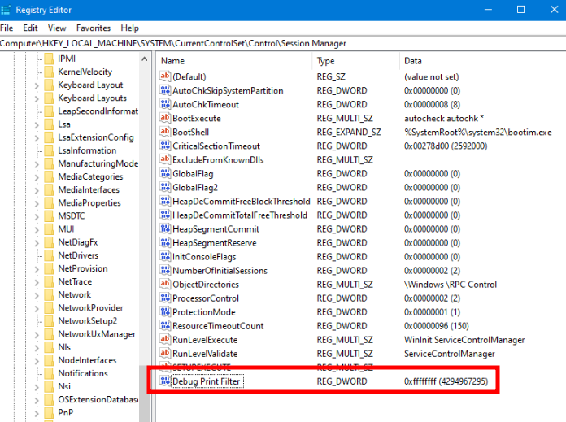Click the folder icon beside NetworkProvider
The width and height of the screenshot is (566, 422).
[48, 308]
